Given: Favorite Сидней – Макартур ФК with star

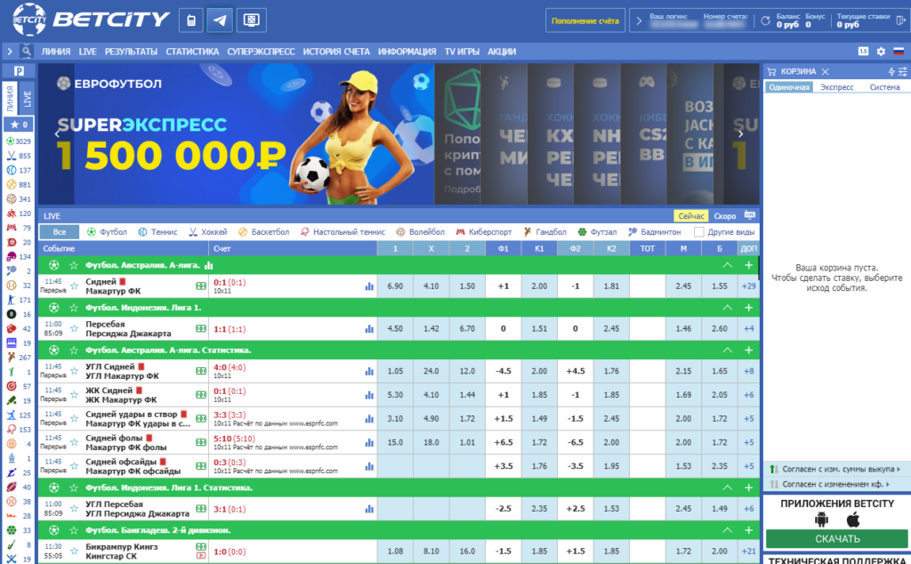Looking at the screenshot, I should point(74,286).
